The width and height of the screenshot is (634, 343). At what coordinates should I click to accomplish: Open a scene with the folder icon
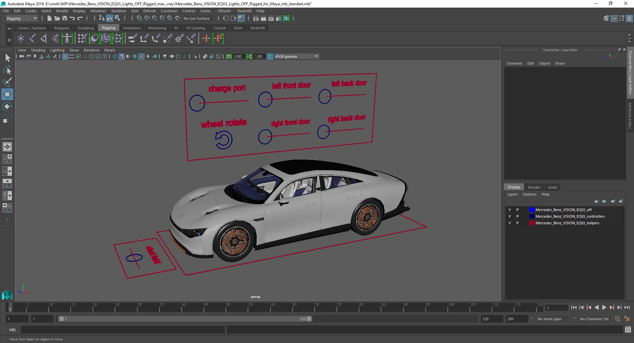click(57, 18)
